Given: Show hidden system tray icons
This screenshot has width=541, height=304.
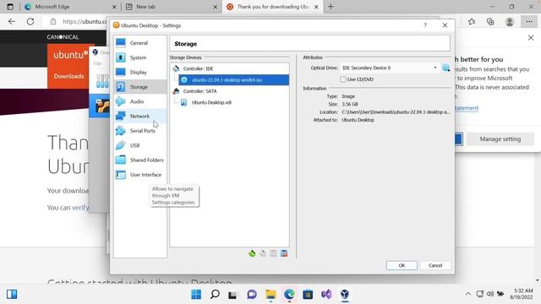Looking at the screenshot, I should tap(467, 294).
